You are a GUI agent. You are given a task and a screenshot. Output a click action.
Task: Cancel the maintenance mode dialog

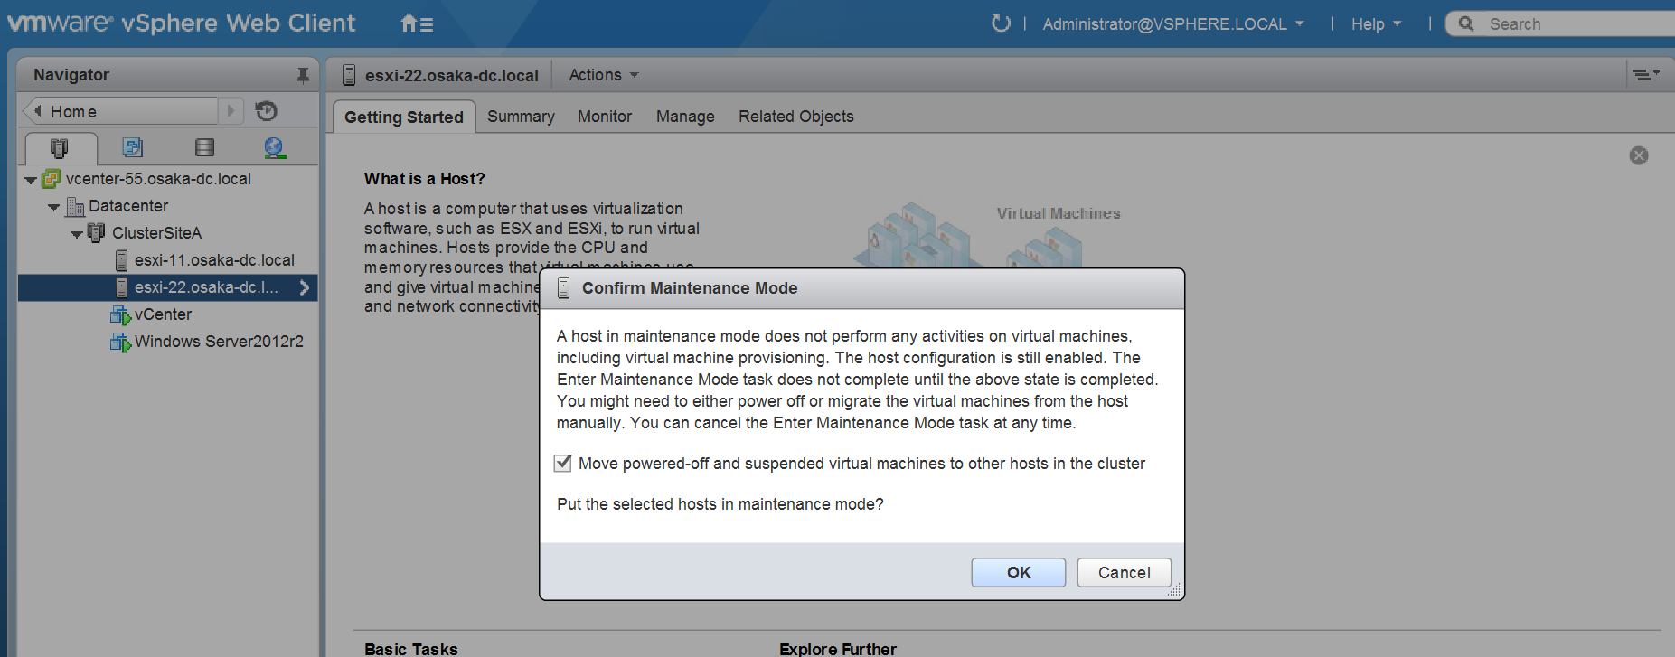point(1124,573)
